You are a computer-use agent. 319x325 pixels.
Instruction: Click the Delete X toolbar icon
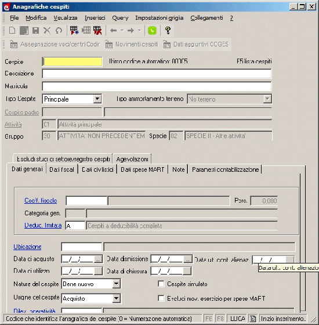pos(47,30)
